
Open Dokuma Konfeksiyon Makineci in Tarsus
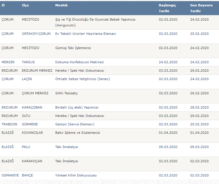tap(79, 62)
